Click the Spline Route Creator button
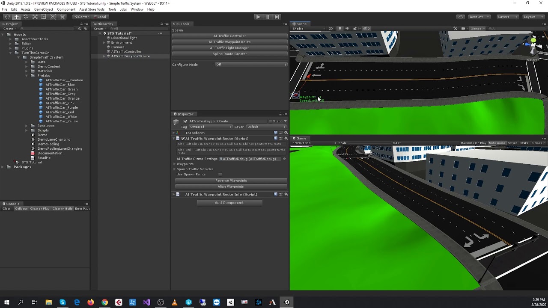 point(229,54)
